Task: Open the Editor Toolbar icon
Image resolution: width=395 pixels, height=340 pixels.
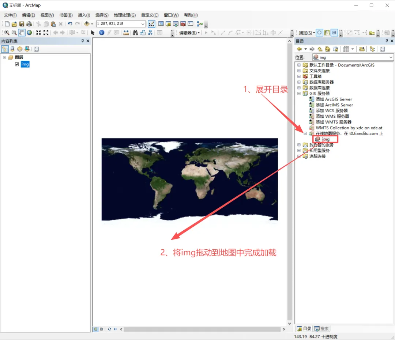Action: [151, 24]
